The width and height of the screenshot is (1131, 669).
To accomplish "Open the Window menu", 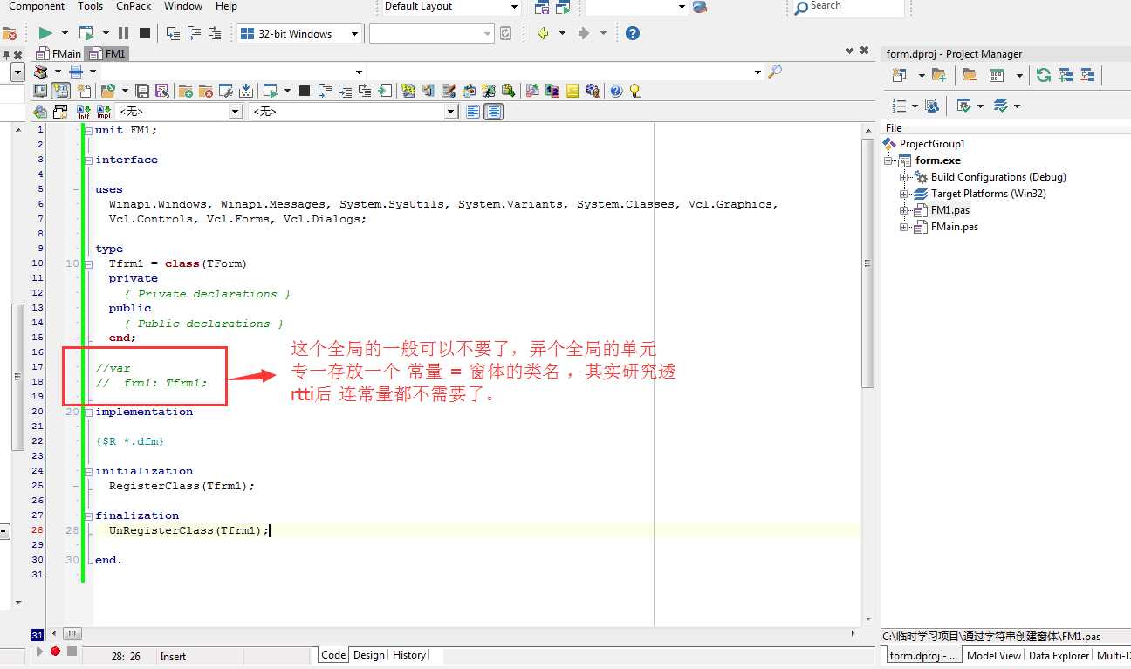I will click(x=183, y=6).
